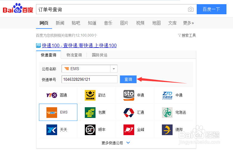This screenshot has height=150, width=233.
Task: Select the 国际货运 tab
Action: (100, 55)
